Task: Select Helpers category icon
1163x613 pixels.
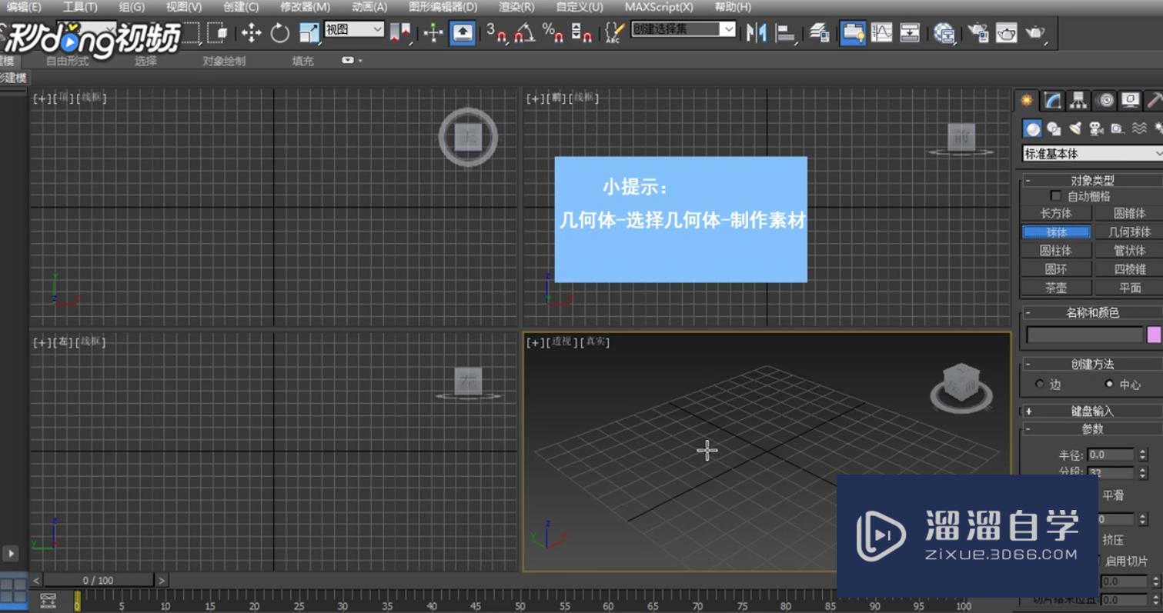Action: pyautogui.click(x=1118, y=128)
